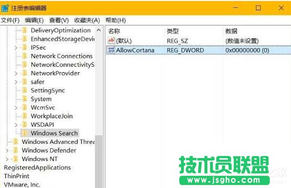
Task: Select the Network Connections key
Action: pyautogui.click(x=62, y=56)
